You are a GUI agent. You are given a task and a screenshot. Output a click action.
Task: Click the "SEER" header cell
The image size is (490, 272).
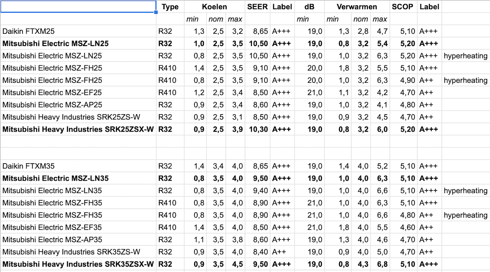(x=257, y=7)
